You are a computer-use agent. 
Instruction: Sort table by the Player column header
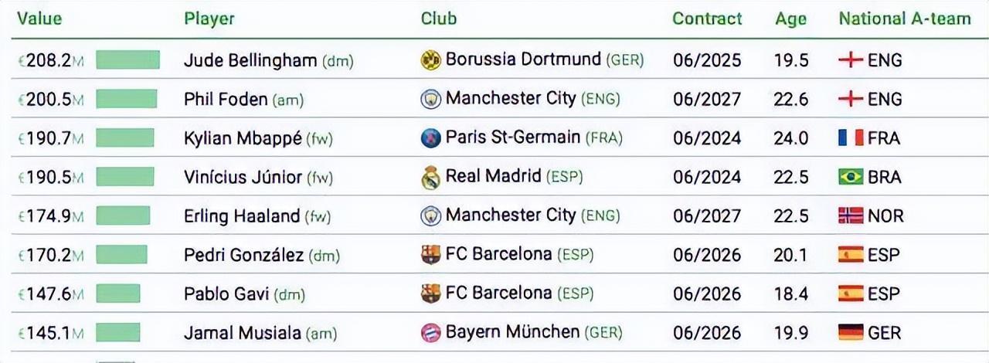pyautogui.click(x=209, y=19)
